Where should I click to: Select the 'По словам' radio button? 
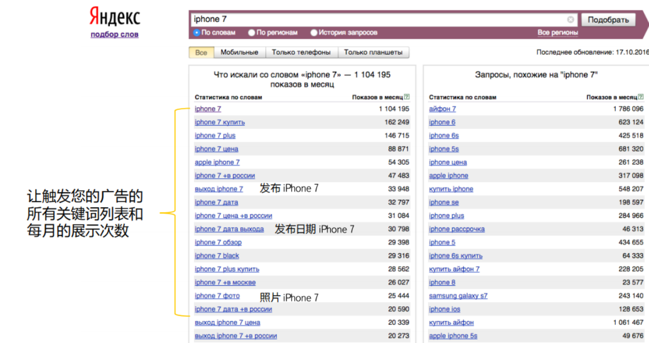coord(197,33)
